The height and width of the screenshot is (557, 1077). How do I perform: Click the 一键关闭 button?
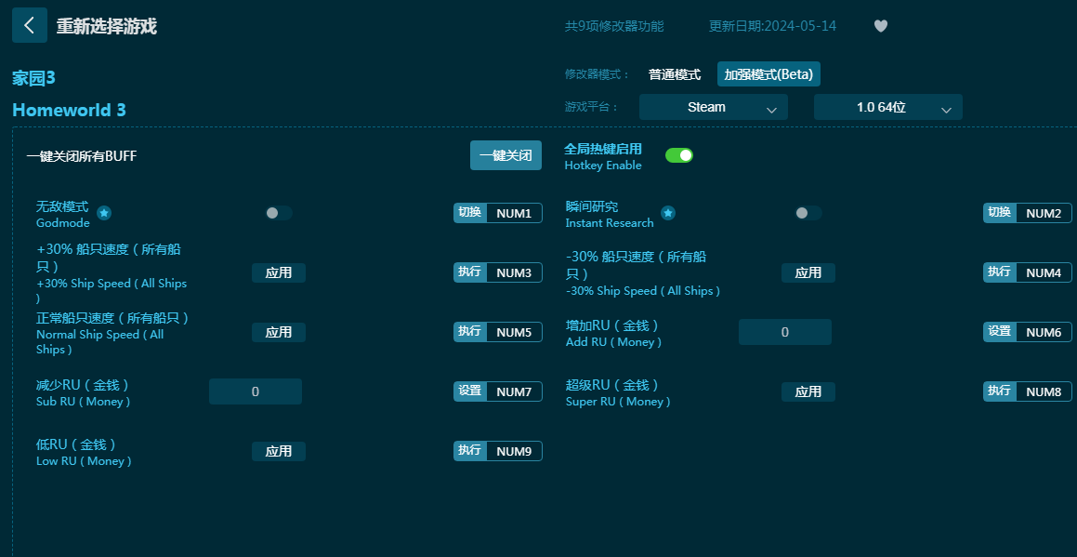click(x=506, y=155)
